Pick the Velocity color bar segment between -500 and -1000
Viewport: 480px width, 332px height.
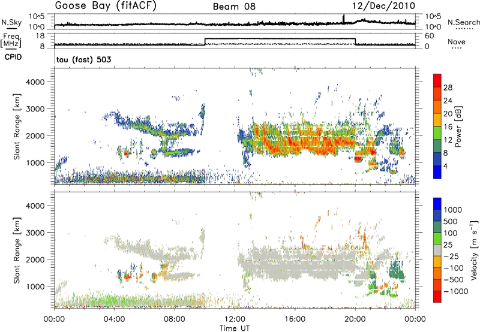coord(437,285)
